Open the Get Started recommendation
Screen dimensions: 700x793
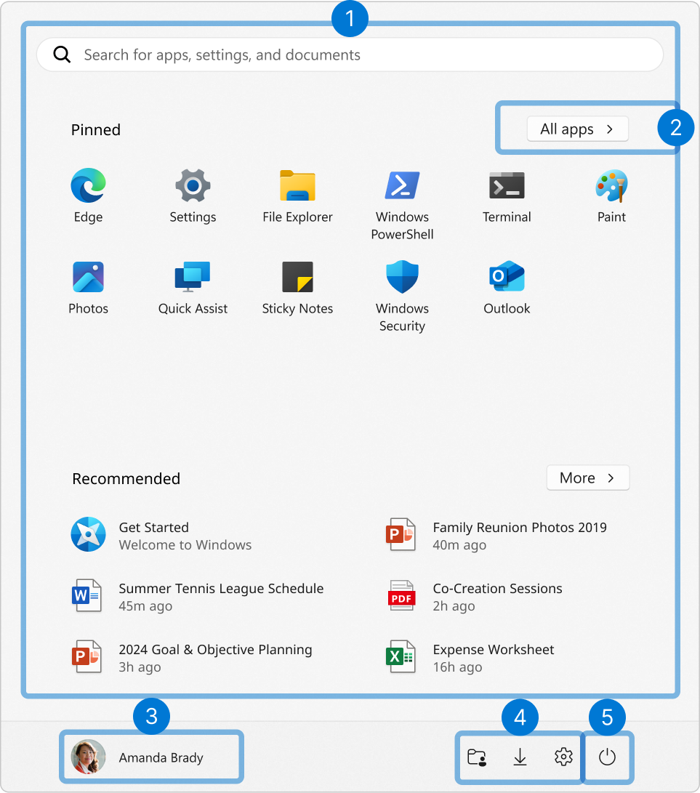click(x=162, y=535)
